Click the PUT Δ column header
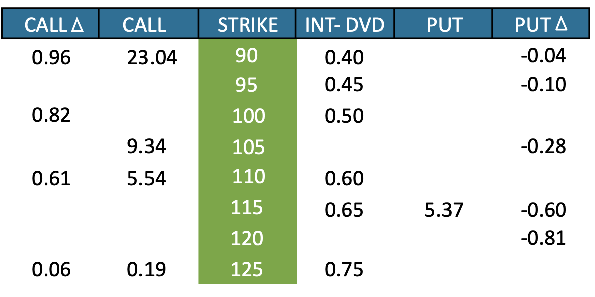This screenshot has height=297, width=595. (x=542, y=23)
